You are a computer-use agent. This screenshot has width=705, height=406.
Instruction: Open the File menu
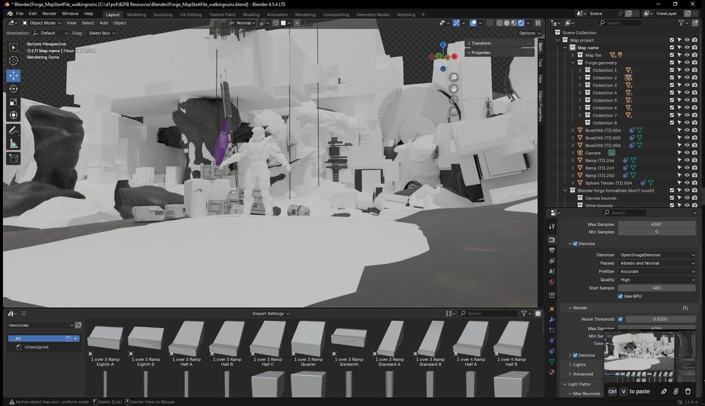pos(20,13)
